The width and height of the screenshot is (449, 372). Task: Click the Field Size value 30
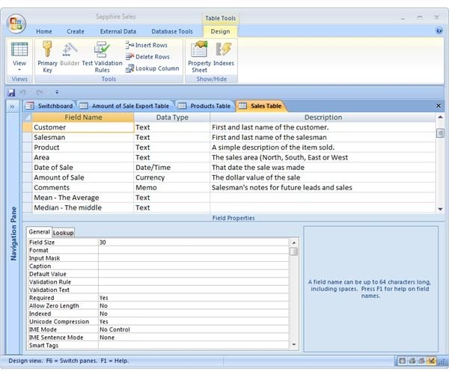coord(193,243)
